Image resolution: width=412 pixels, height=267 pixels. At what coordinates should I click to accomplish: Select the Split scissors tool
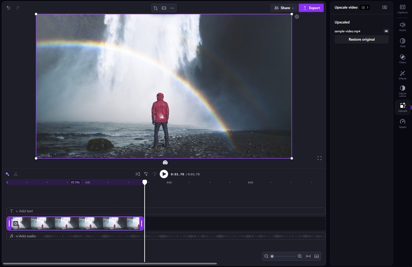point(16,174)
